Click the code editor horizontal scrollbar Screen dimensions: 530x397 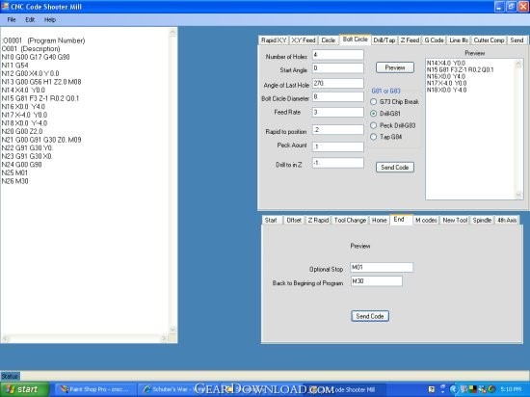tap(85, 338)
